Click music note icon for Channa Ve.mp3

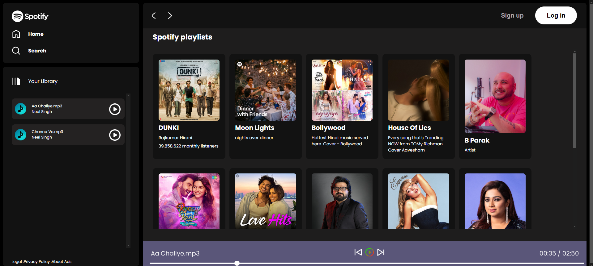click(21, 135)
